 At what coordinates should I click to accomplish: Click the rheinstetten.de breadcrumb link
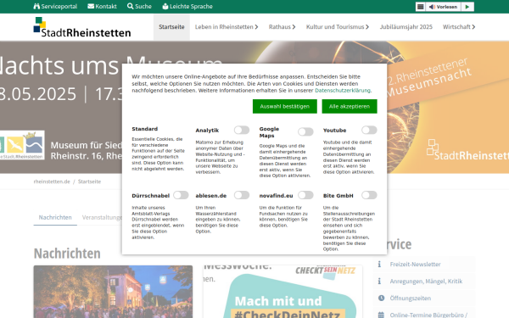(52, 181)
